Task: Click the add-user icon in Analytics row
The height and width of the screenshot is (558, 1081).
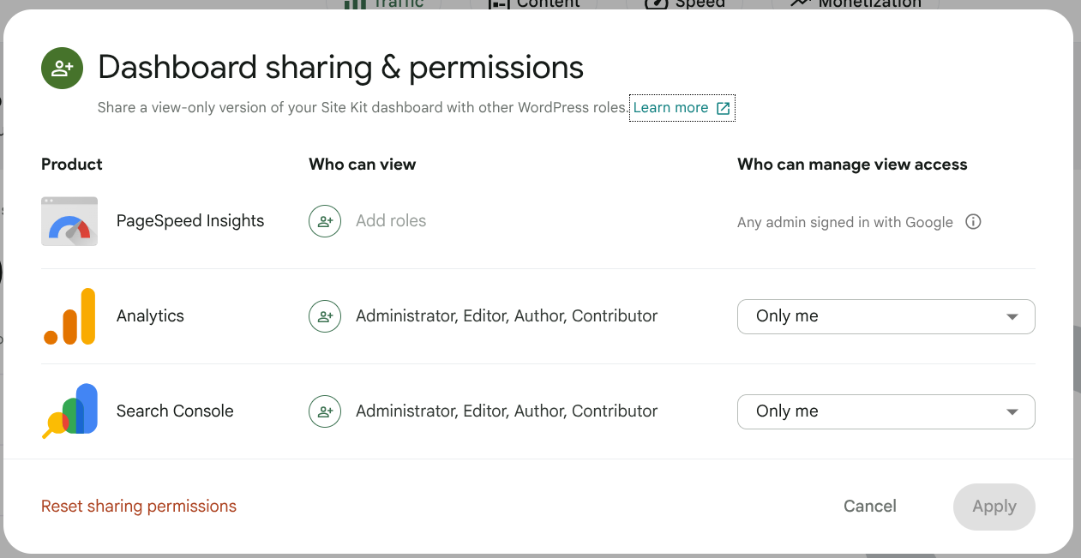Action: point(325,316)
